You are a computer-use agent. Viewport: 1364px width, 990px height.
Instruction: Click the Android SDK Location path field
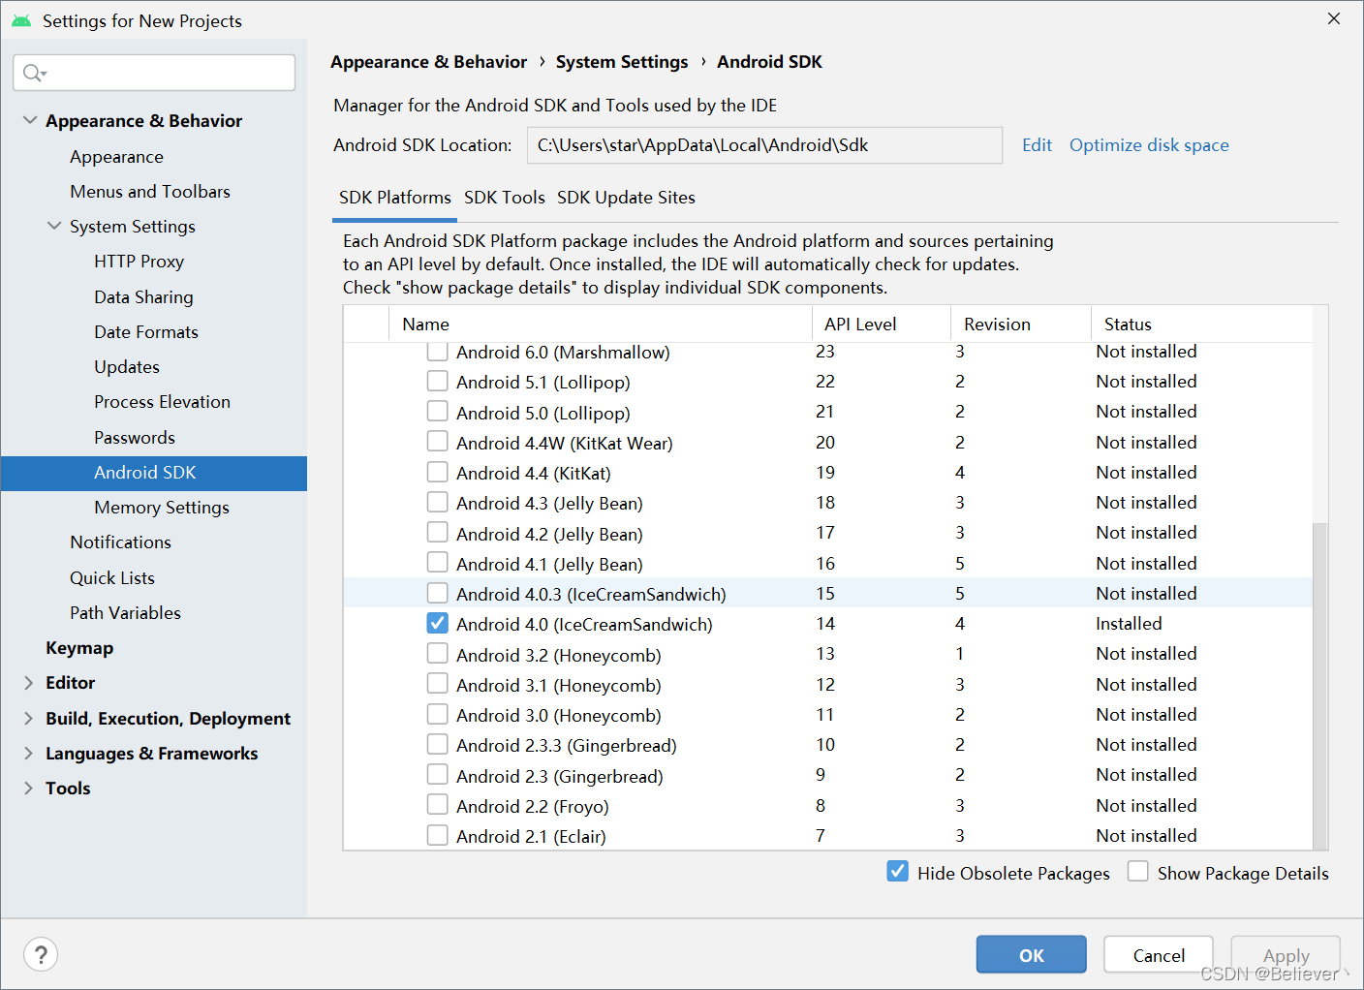(765, 145)
